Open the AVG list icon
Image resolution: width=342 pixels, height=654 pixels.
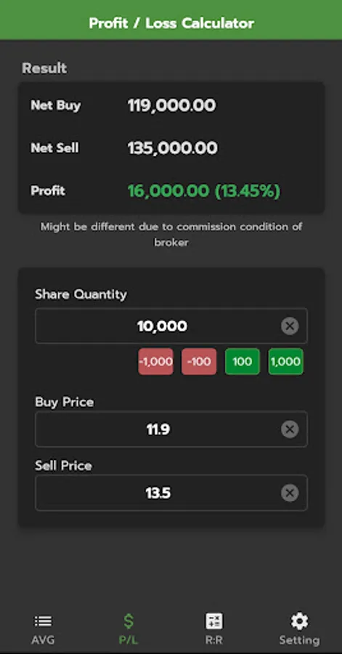pos(43,621)
